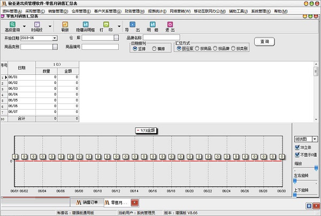
Task: Toggle the 3D立体 checkbox
Action: point(297,147)
